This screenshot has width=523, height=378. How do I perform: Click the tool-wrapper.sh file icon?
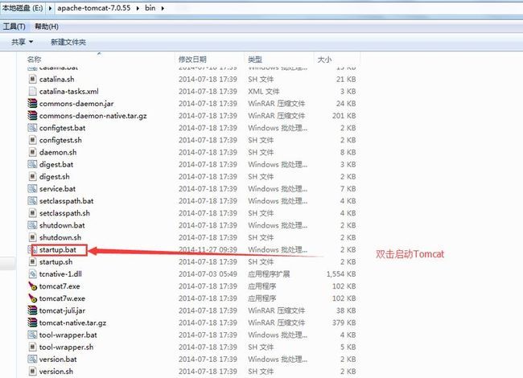point(32,347)
